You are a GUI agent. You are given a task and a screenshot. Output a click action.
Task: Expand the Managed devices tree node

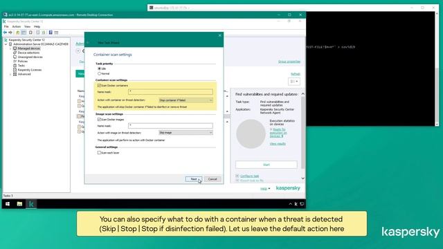[10, 48]
